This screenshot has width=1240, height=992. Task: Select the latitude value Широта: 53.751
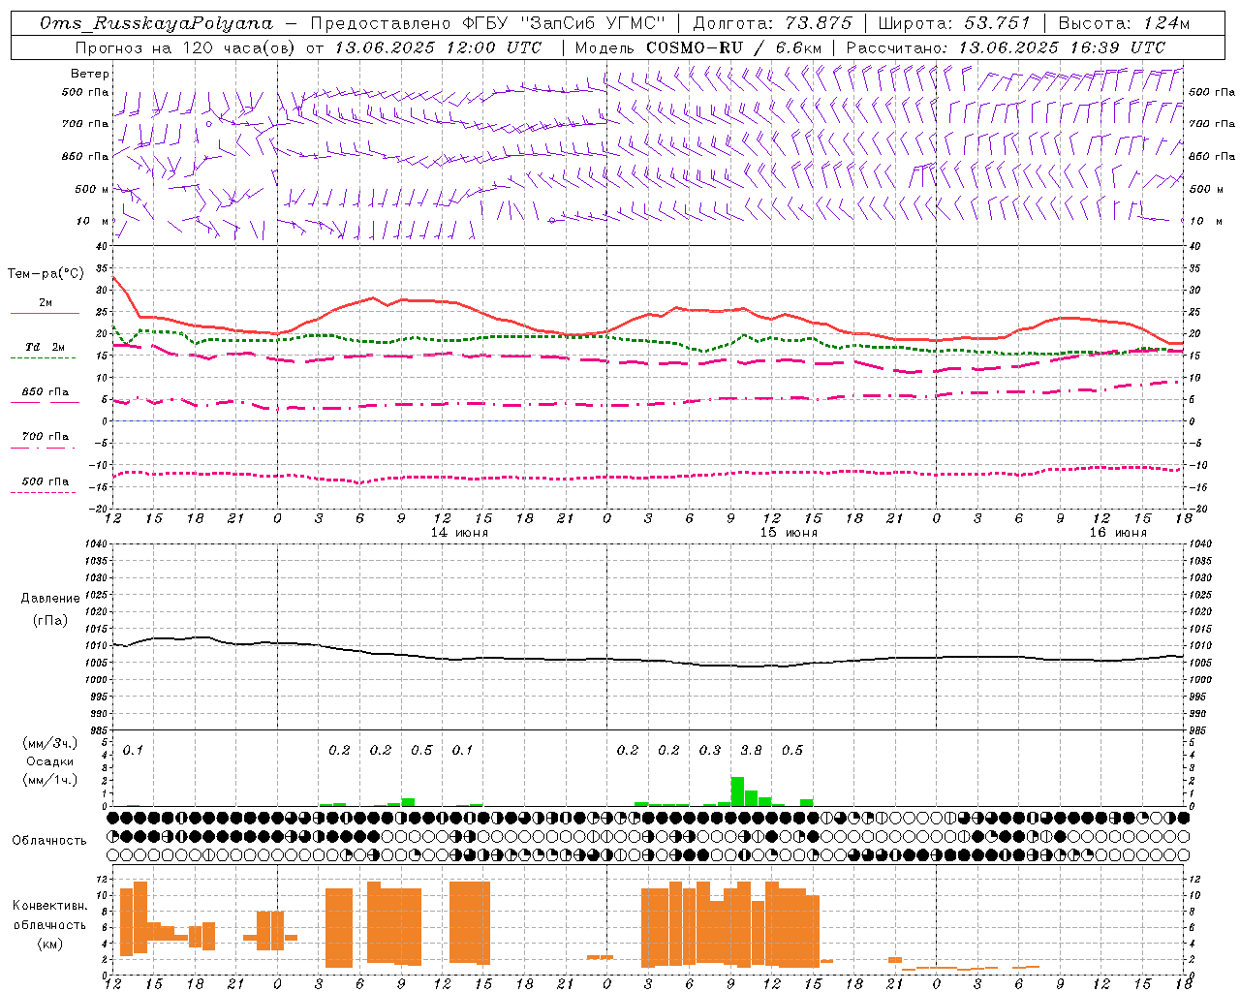(x=954, y=23)
